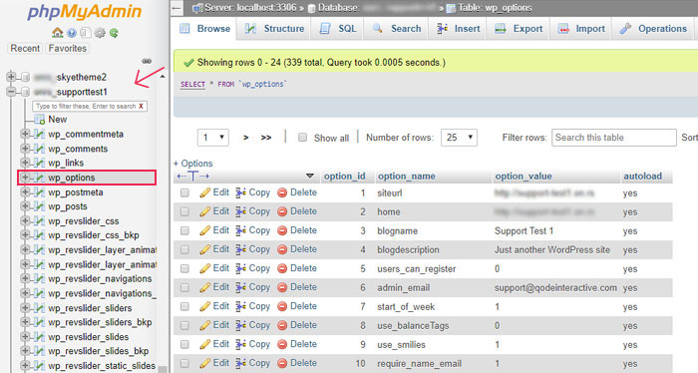This screenshot has height=373, width=698.
Task: Click the phpMyAdmin home icon
Action: (58, 33)
